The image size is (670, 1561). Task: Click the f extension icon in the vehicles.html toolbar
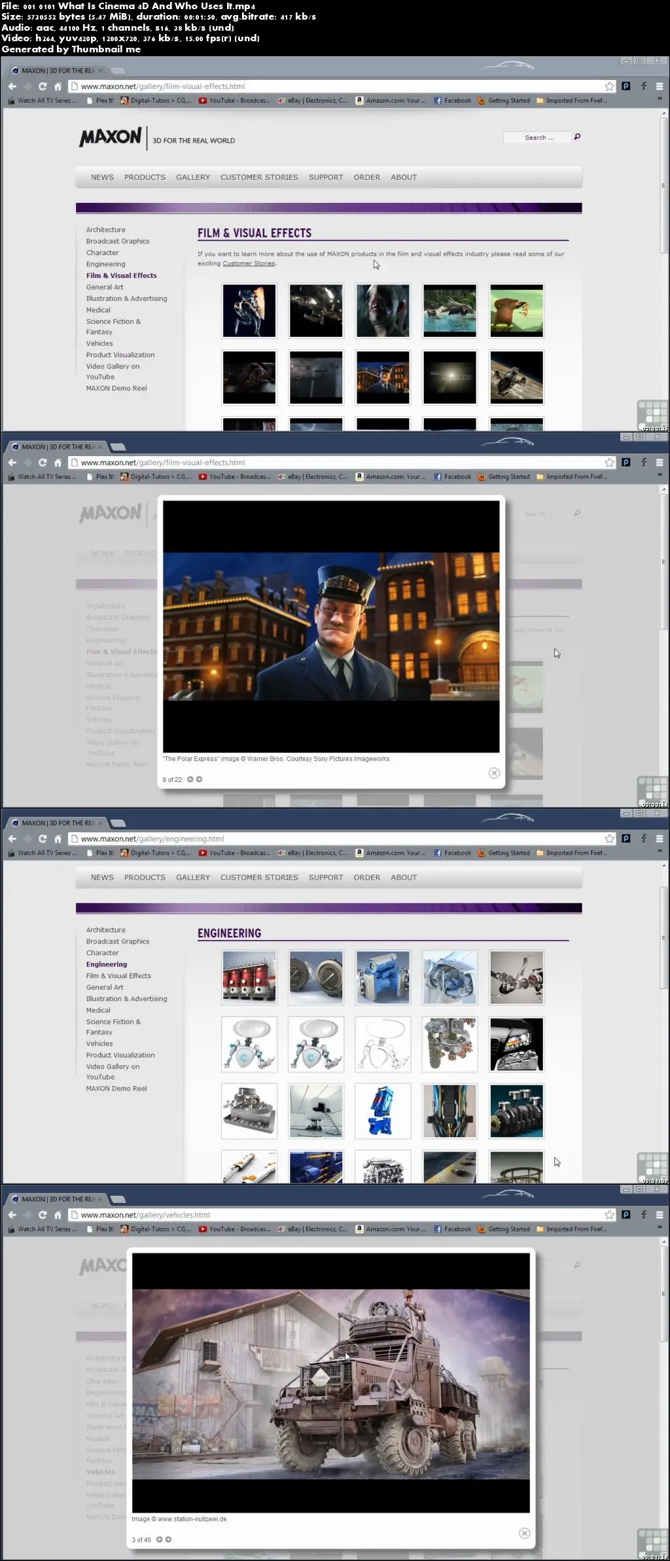click(x=643, y=1214)
